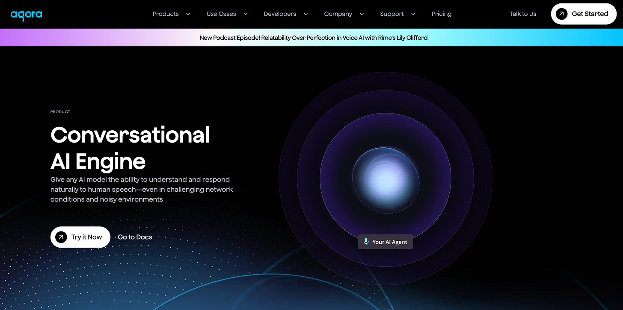Click the arrow icon inside Get Started
The width and height of the screenshot is (623, 310).
pos(561,14)
